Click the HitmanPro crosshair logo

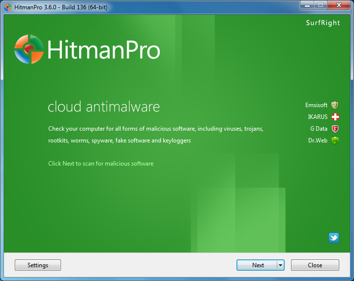pyautogui.click(x=29, y=49)
